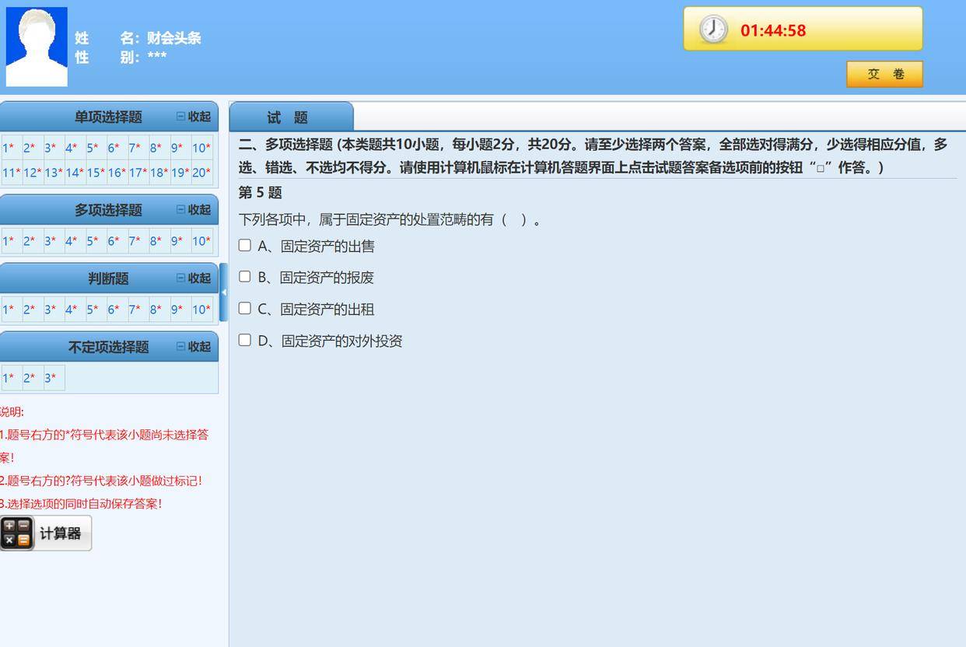Click the minus icon beside 判断题 收起

(x=180, y=278)
